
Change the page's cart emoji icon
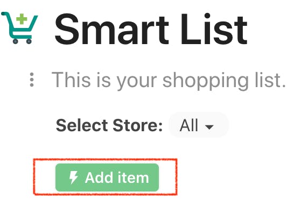pyautogui.click(x=19, y=28)
